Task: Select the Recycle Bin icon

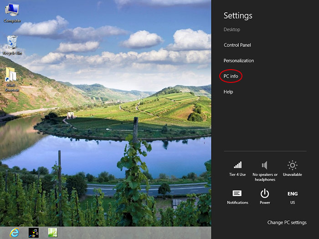Action: click(12, 45)
